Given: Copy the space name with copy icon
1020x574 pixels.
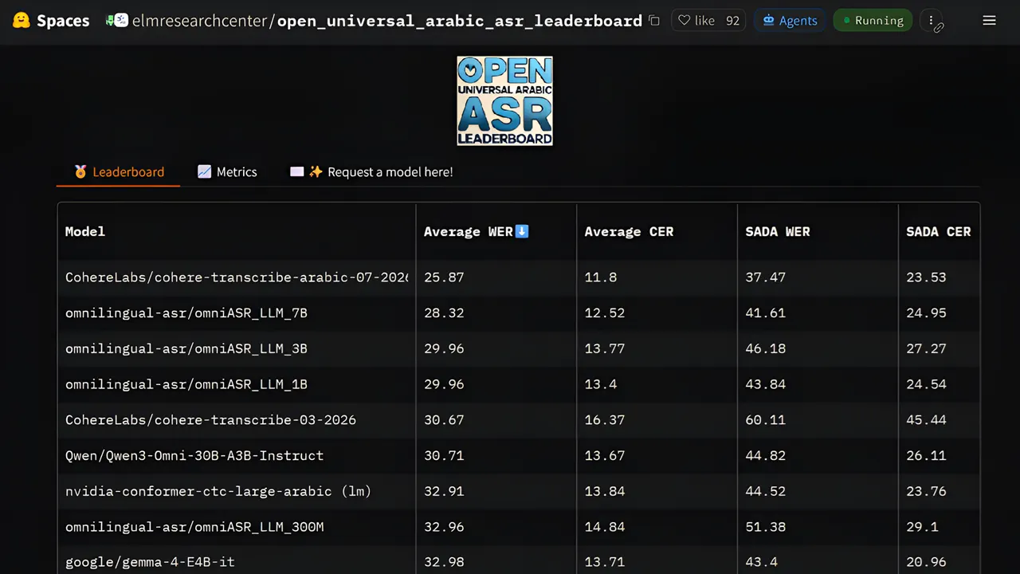Looking at the screenshot, I should [654, 21].
